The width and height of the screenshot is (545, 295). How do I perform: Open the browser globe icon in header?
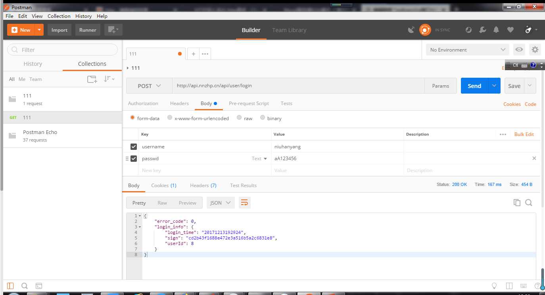point(469,30)
